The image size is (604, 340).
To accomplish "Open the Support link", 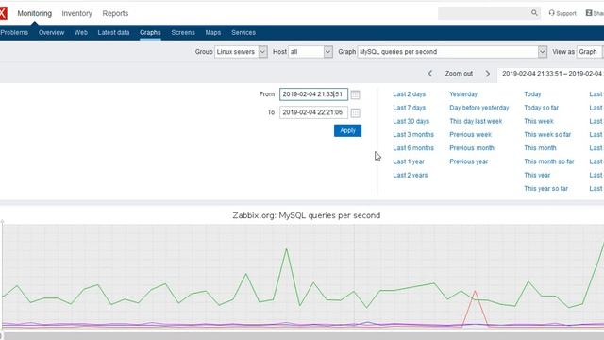I will [562, 13].
